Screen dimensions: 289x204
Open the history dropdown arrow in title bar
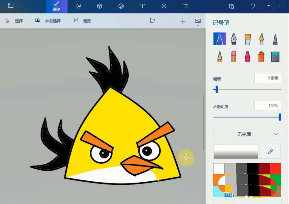268,6
